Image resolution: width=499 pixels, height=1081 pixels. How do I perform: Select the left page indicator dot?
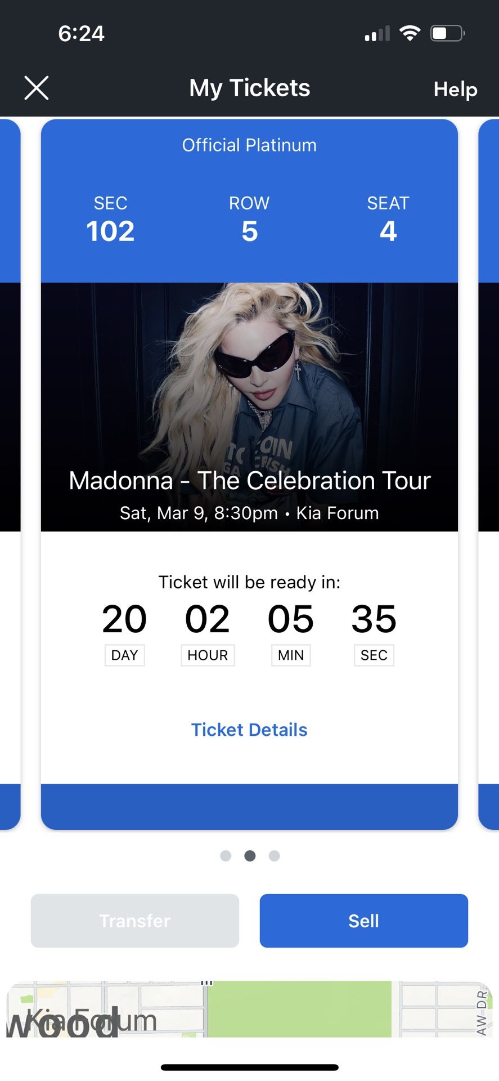point(225,855)
